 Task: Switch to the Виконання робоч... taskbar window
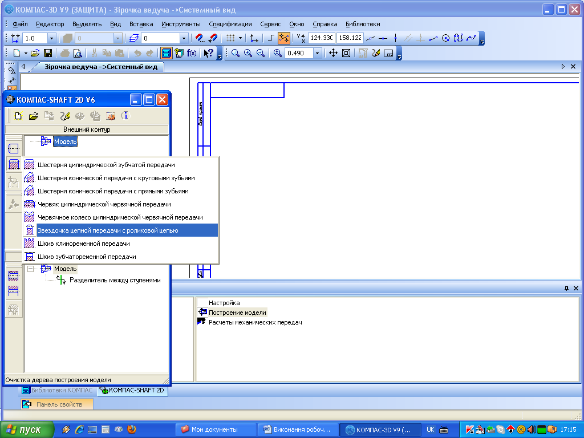298,430
